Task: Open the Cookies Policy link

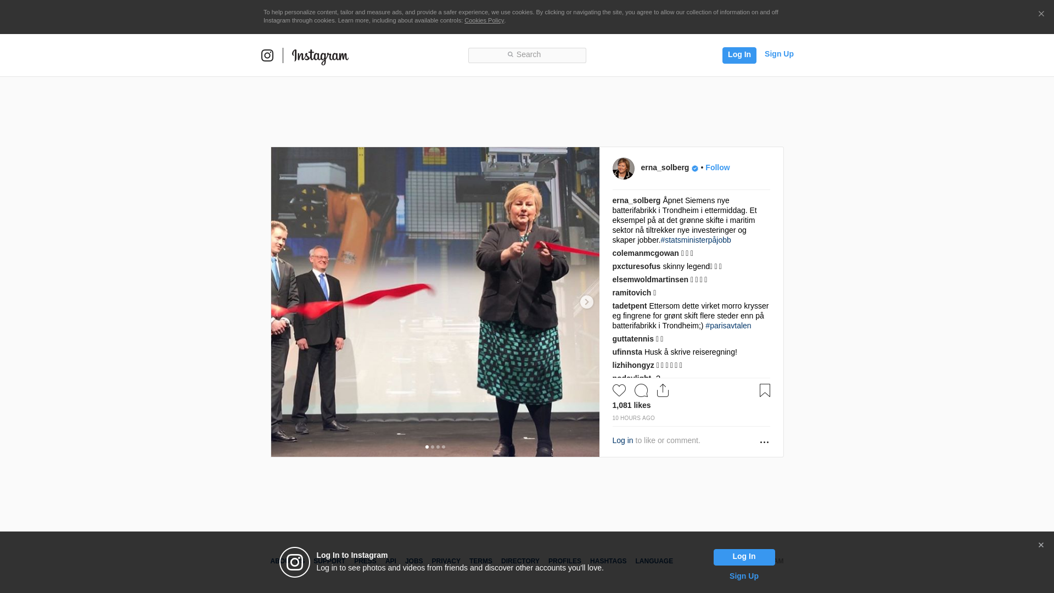Action: [484, 20]
